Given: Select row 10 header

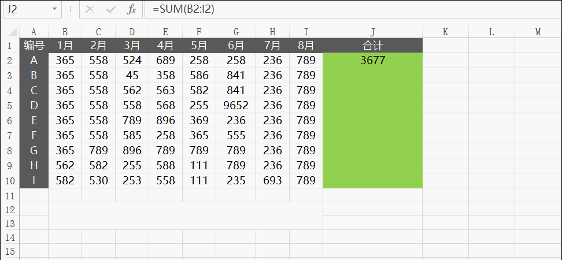Looking at the screenshot, I should tap(10, 181).
